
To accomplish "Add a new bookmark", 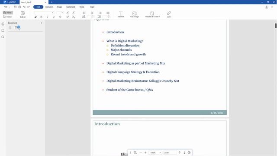I will pyautogui.click(x=16, y=28).
